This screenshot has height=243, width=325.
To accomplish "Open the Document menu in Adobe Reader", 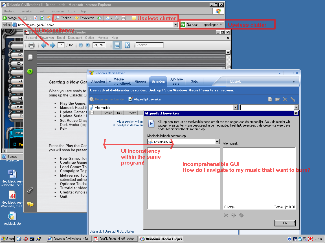I will pos(75,38).
